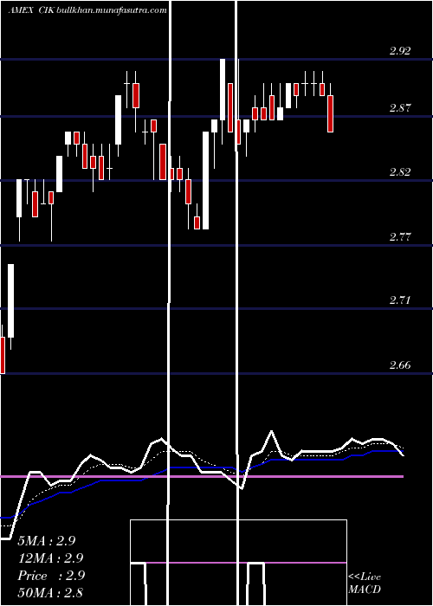This screenshot has width=433, height=606.
Task: Click the last red candlestick on the right
Action: [331, 113]
